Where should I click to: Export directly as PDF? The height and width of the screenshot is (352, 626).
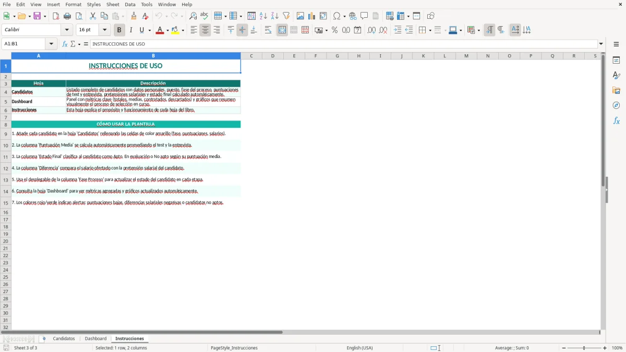[56, 16]
